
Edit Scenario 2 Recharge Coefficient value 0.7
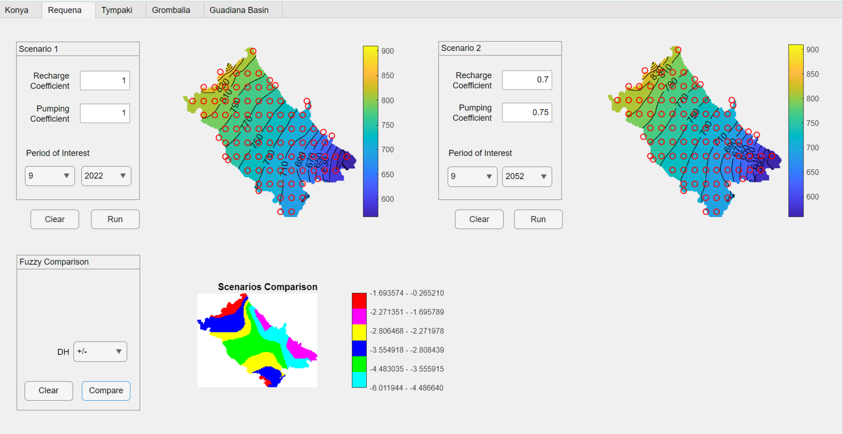(x=527, y=80)
